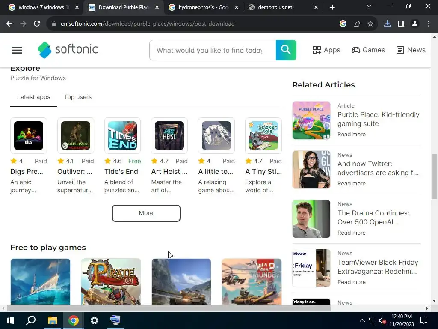Image resolution: width=438 pixels, height=329 pixels.
Task: Select the Latest apps tab
Action: pos(33,97)
